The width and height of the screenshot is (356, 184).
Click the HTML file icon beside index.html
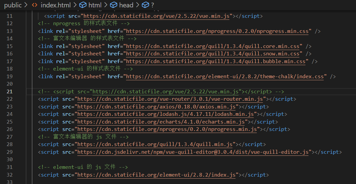[35, 5]
